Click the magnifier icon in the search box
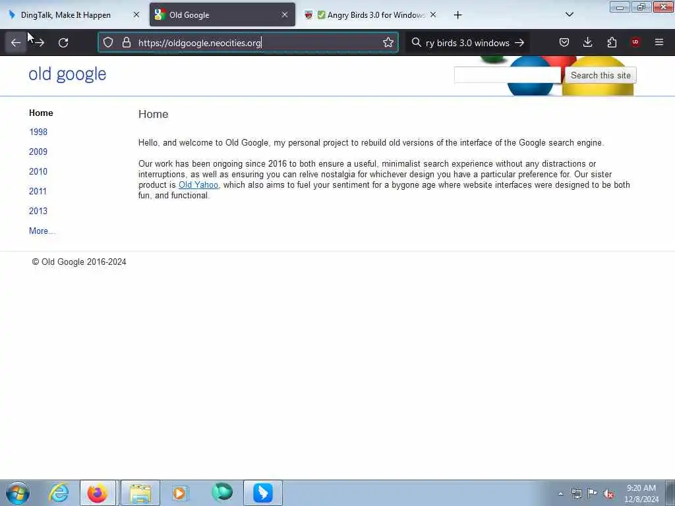The height and width of the screenshot is (506, 675). coord(416,43)
